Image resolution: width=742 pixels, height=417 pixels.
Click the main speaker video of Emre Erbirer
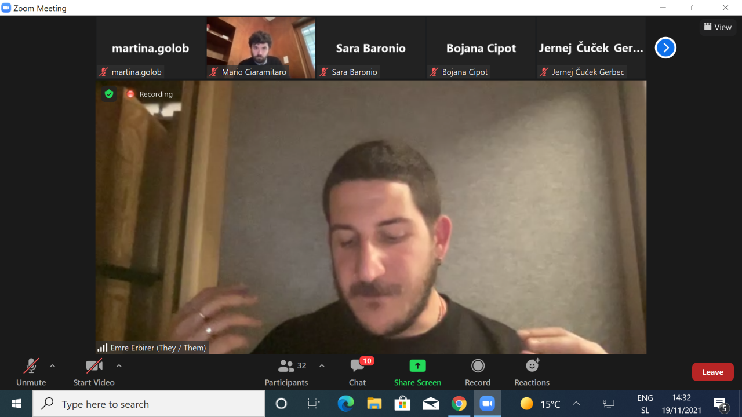(x=371, y=217)
